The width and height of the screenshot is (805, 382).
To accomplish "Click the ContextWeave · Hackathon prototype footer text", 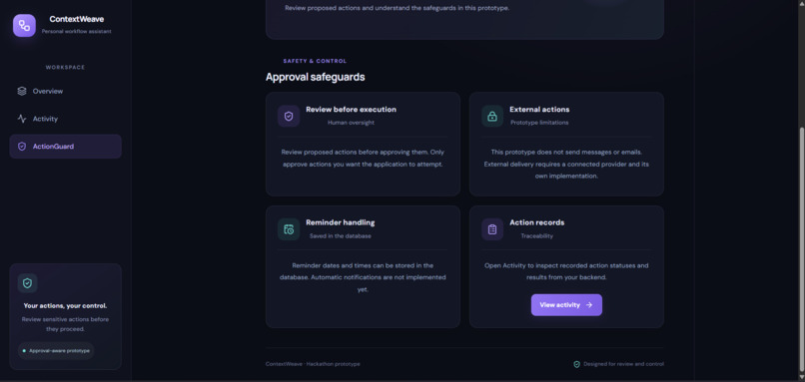I will click(313, 364).
